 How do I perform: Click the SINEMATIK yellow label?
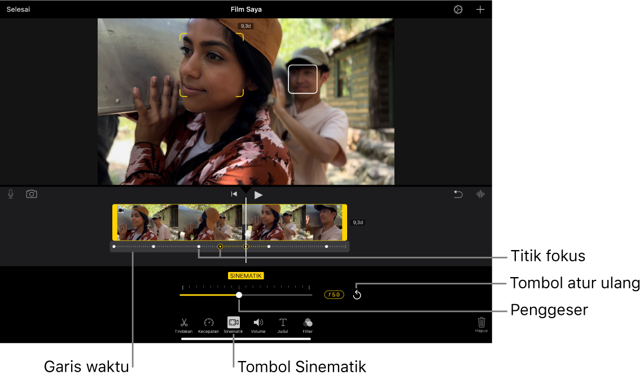point(246,276)
